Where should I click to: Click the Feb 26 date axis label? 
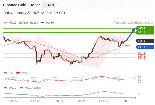(104, 101)
